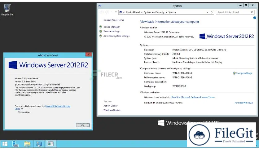The image size is (259, 150).
Task: Open Server Manager from taskbar
Action: 15,144
